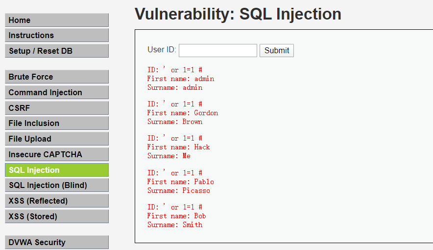This screenshot has width=433, height=250.
Task: Click the User ID text field
Action: click(x=218, y=50)
